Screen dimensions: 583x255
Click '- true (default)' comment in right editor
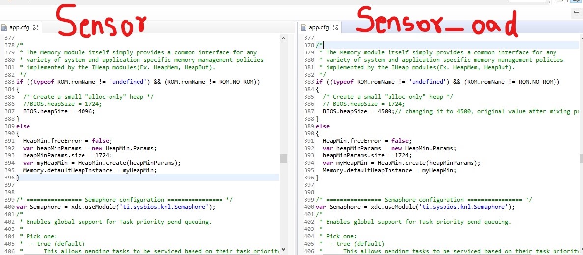coord(357,244)
